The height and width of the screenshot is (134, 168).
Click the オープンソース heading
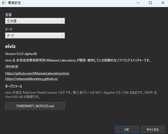point(14,86)
